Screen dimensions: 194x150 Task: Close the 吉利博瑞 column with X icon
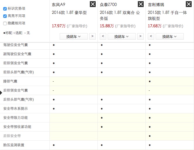(189, 4)
